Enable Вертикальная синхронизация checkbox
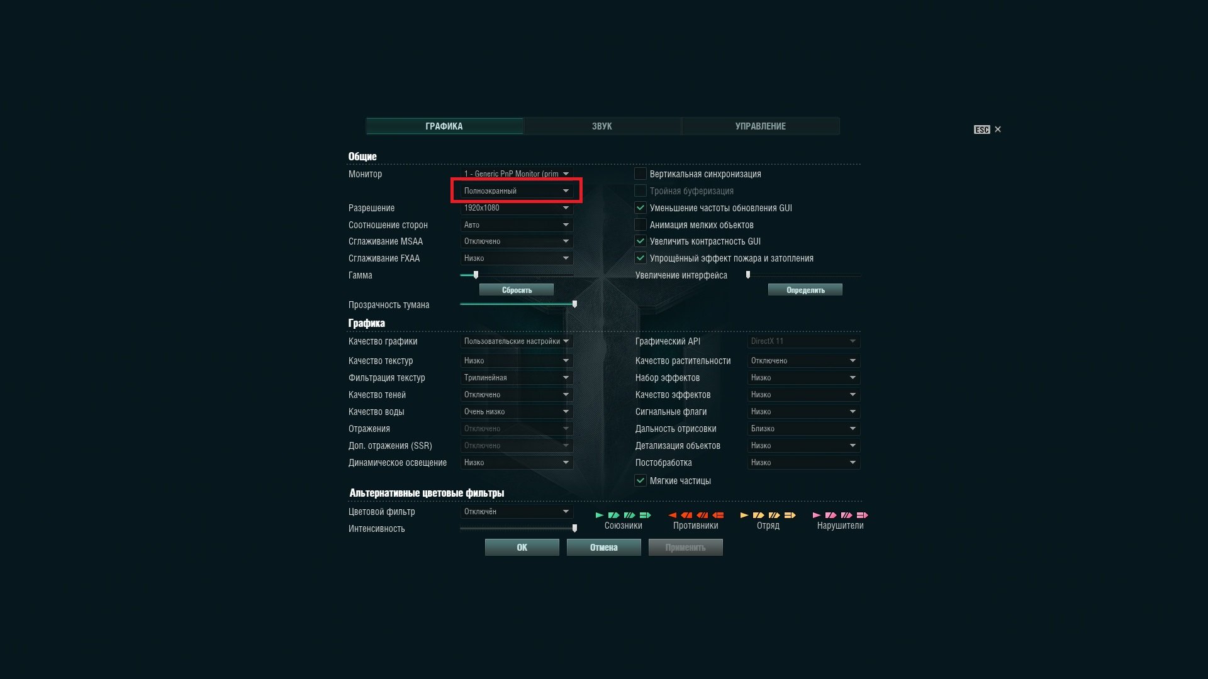The image size is (1208, 679). (x=640, y=174)
